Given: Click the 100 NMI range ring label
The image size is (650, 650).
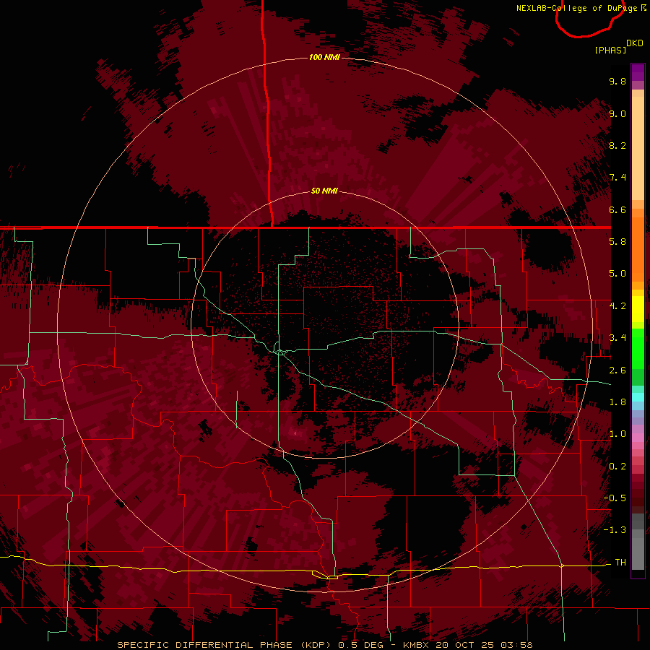Looking at the screenshot, I should (324, 57).
